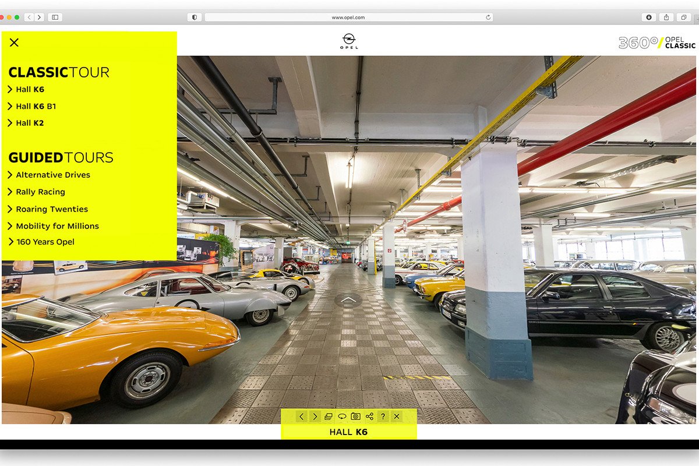The height and width of the screenshot is (466, 699).
Task: Open Safari share menu
Action: click(666, 17)
